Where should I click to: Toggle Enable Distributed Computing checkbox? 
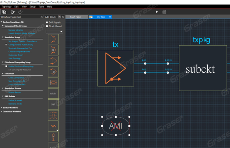tap(6, 66)
